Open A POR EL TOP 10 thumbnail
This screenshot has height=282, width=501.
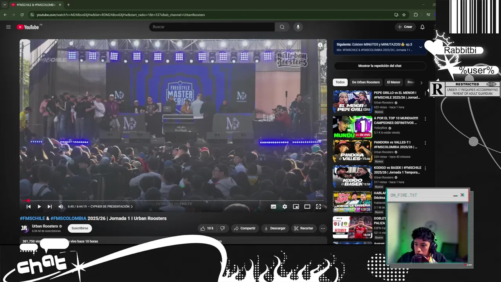(x=352, y=127)
